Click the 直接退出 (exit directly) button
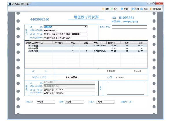 (155, 9)
